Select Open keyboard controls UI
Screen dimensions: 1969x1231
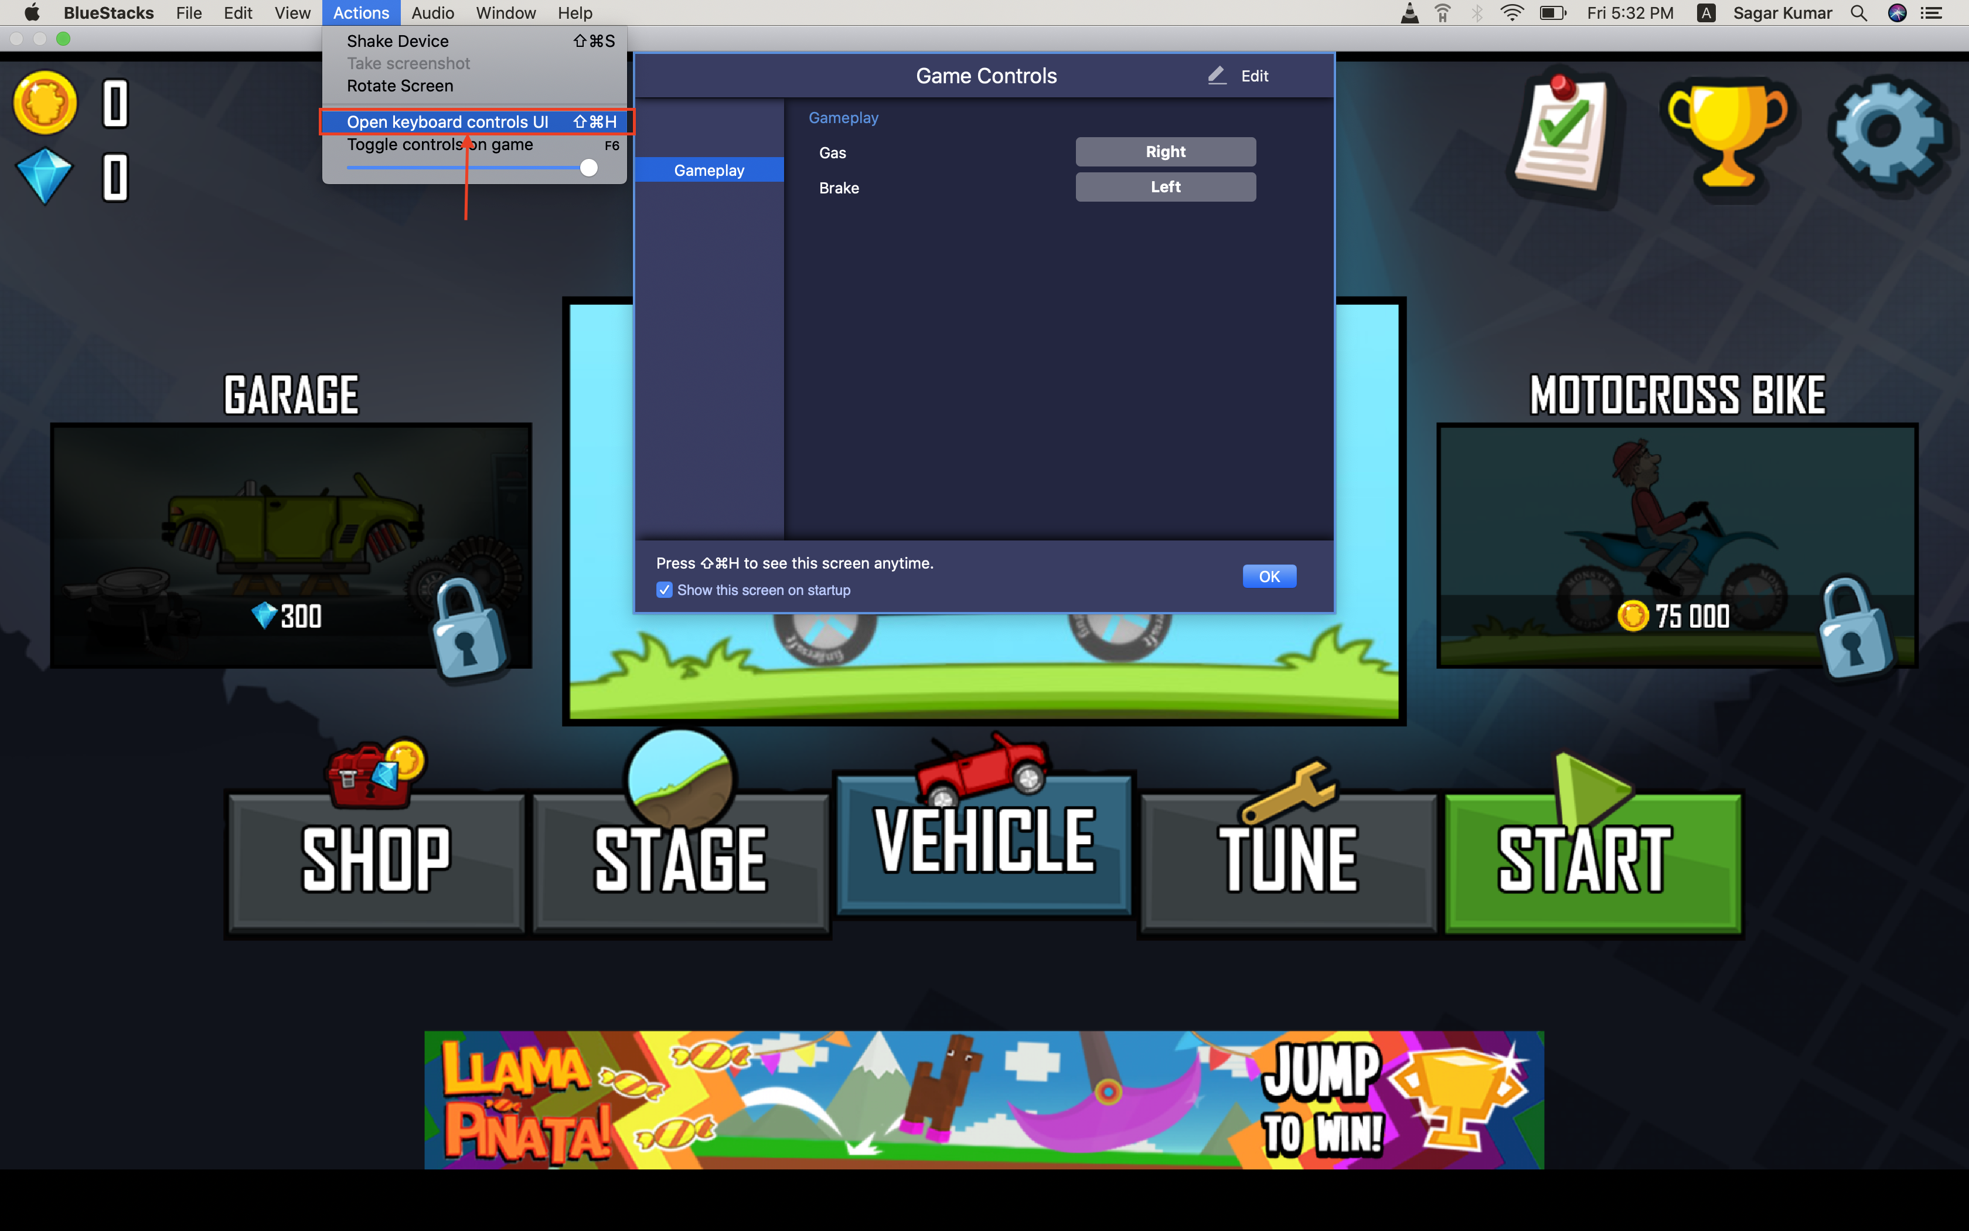pos(474,121)
